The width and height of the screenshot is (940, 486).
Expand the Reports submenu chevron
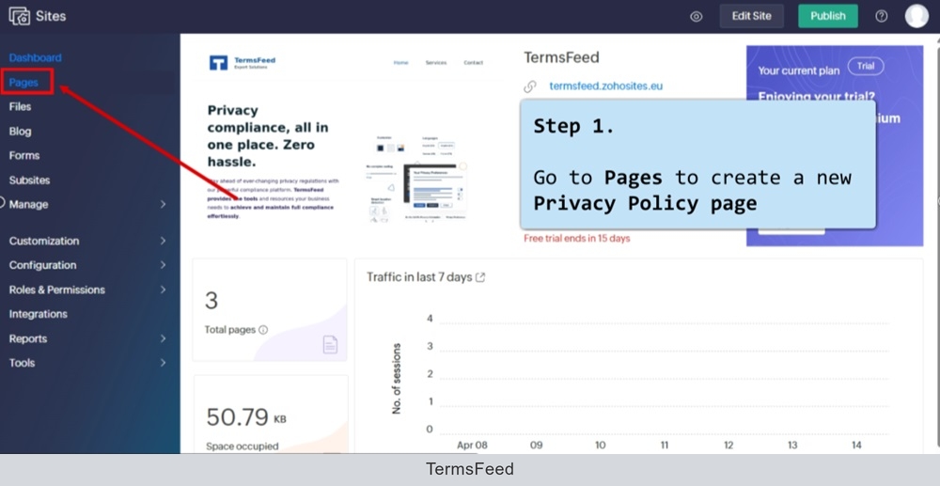coord(163,338)
